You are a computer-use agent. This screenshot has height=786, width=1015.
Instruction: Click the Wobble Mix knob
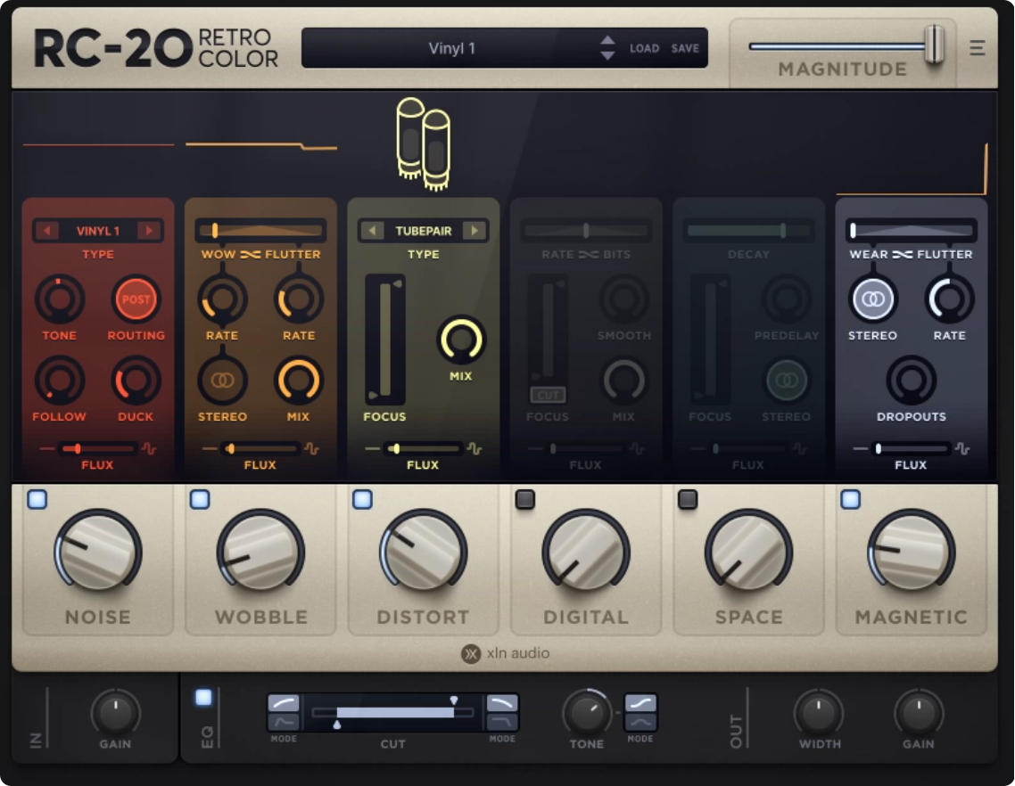299,381
